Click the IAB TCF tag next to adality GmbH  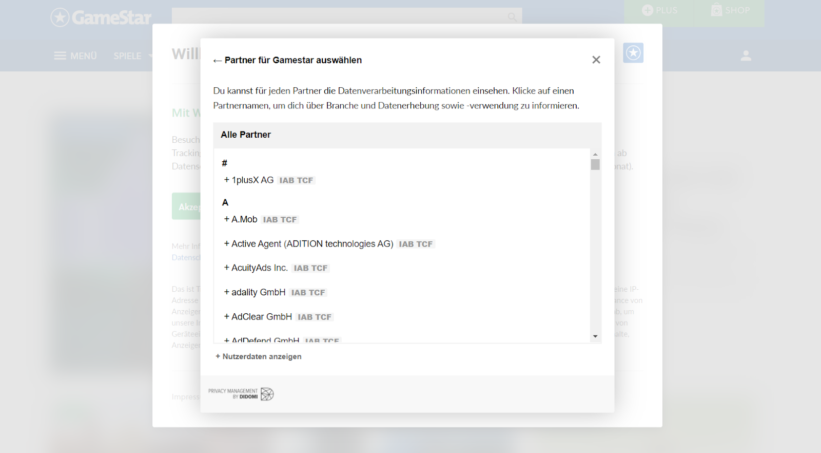pyautogui.click(x=308, y=292)
